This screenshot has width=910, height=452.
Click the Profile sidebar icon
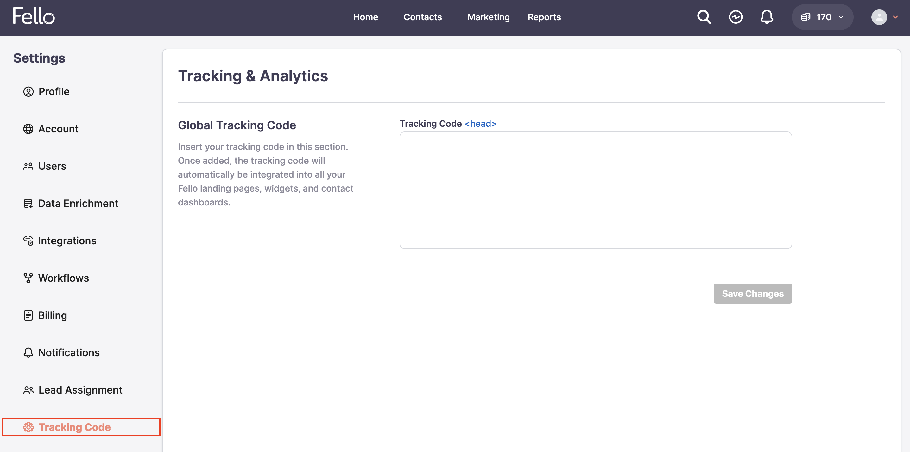[28, 92]
